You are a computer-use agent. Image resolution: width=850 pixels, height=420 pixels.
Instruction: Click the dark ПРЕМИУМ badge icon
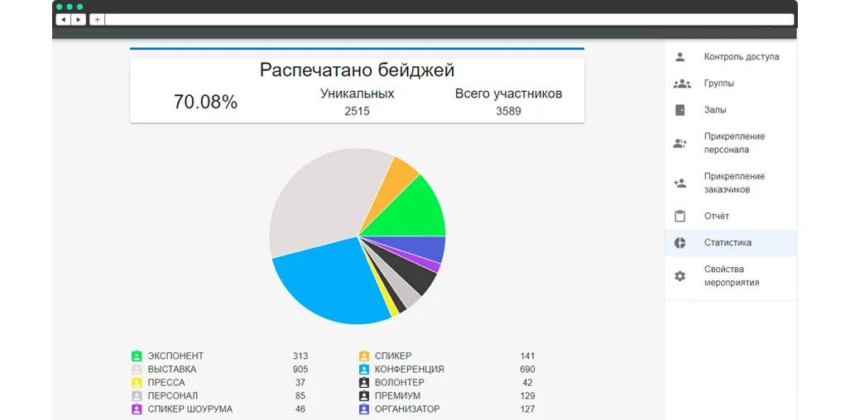coord(364,396)
